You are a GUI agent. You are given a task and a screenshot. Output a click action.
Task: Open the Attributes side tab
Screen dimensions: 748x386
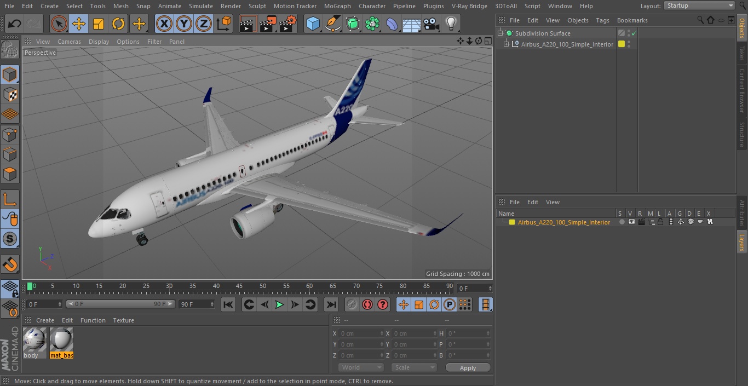point(742,214)
